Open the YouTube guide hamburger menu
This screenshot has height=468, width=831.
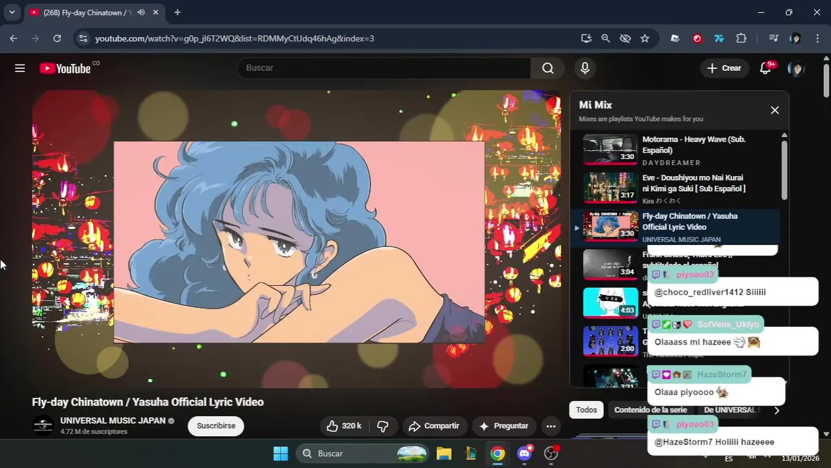click(x=20, y=68)
